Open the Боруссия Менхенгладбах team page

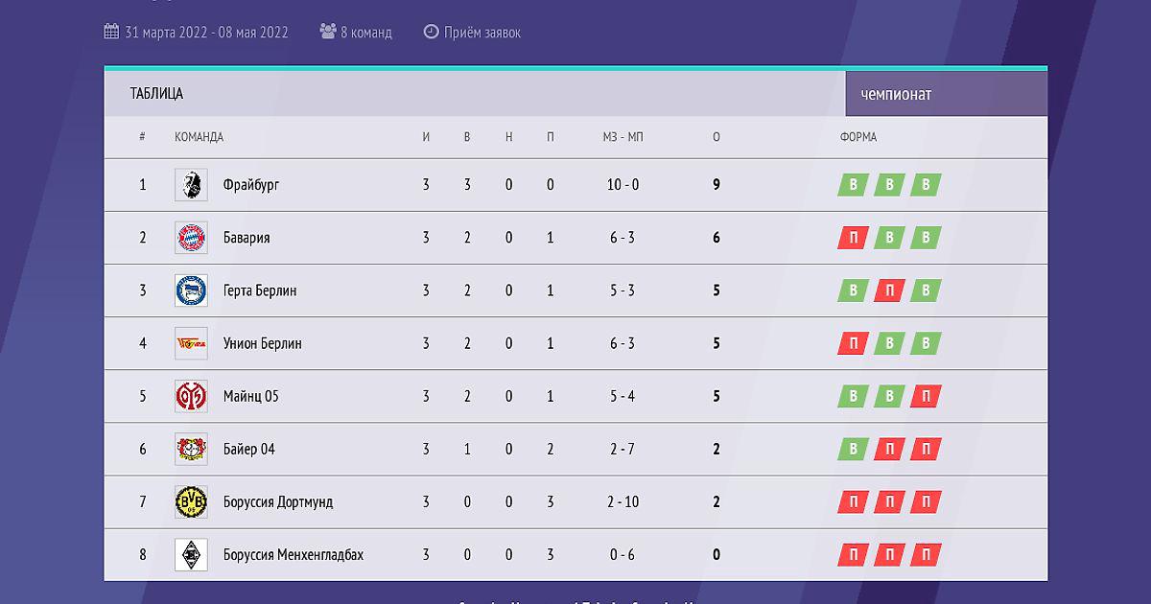click(x=293, y=554)
